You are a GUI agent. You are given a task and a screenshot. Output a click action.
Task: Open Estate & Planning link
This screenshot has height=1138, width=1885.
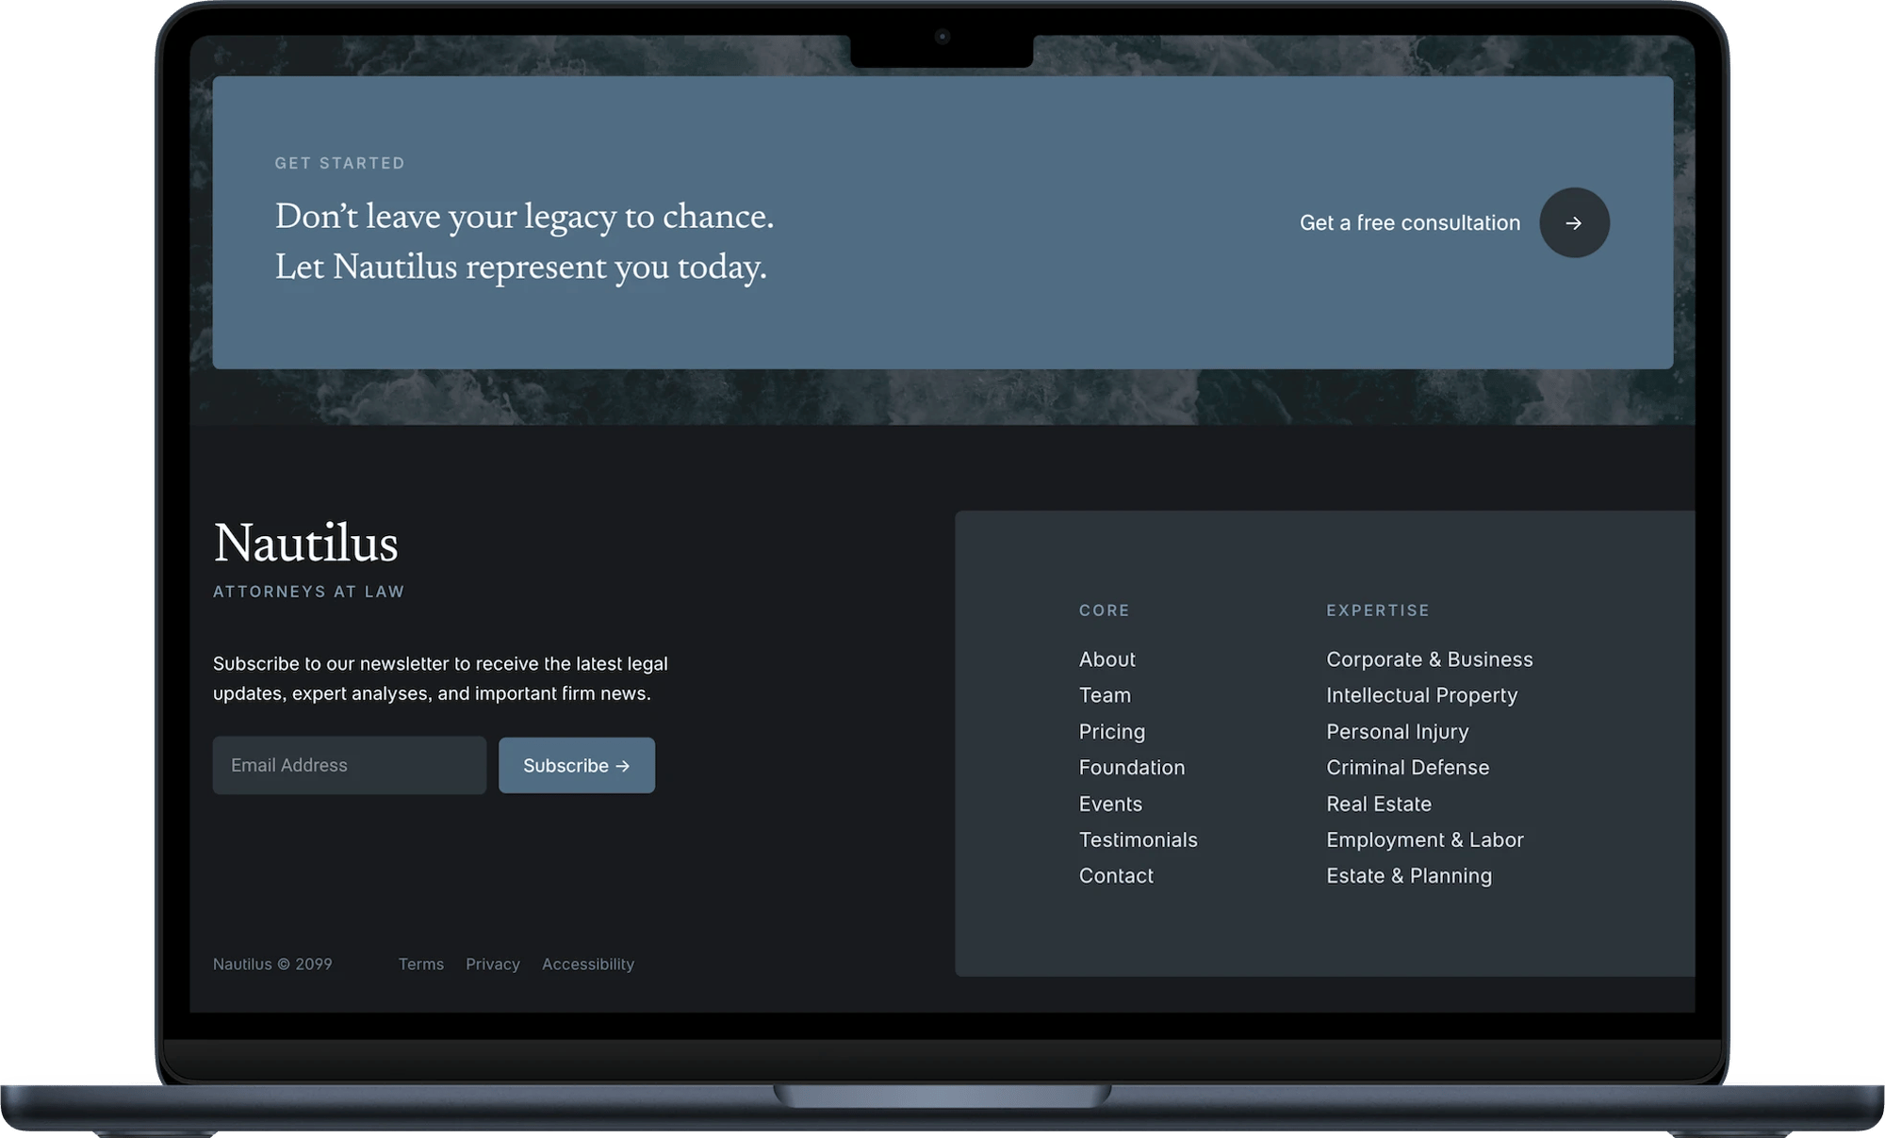pos(1409,876)
